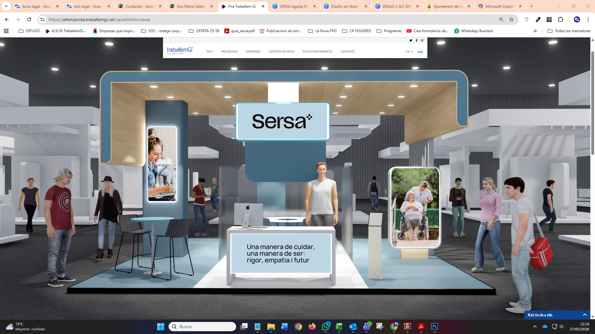This screenshot has height=334, width=595.
Task: Click the Sersa logo screen on the stand
Action: click(x=283, y=122)
